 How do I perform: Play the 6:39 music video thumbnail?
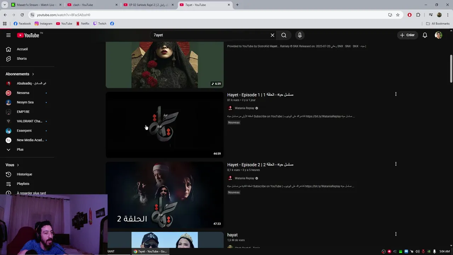click(x=165, y=65)
